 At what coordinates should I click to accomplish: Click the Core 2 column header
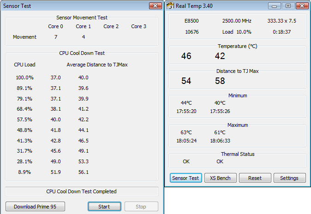click(111, 26)
